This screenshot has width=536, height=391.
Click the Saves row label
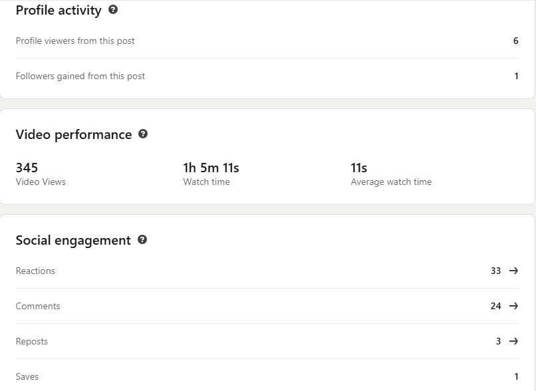pos(27,376)
